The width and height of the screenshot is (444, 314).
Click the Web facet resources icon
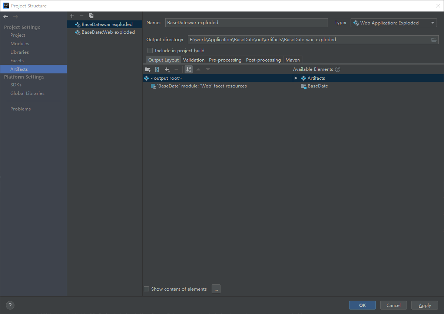click(153, 86)
